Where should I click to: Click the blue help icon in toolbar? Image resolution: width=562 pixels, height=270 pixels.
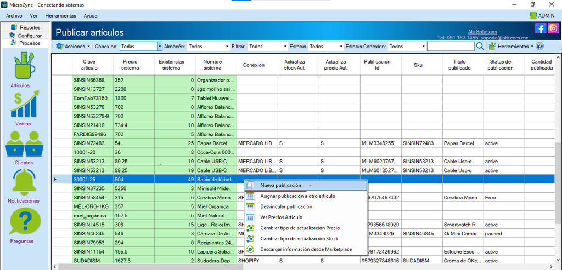(x=540, y=47)
